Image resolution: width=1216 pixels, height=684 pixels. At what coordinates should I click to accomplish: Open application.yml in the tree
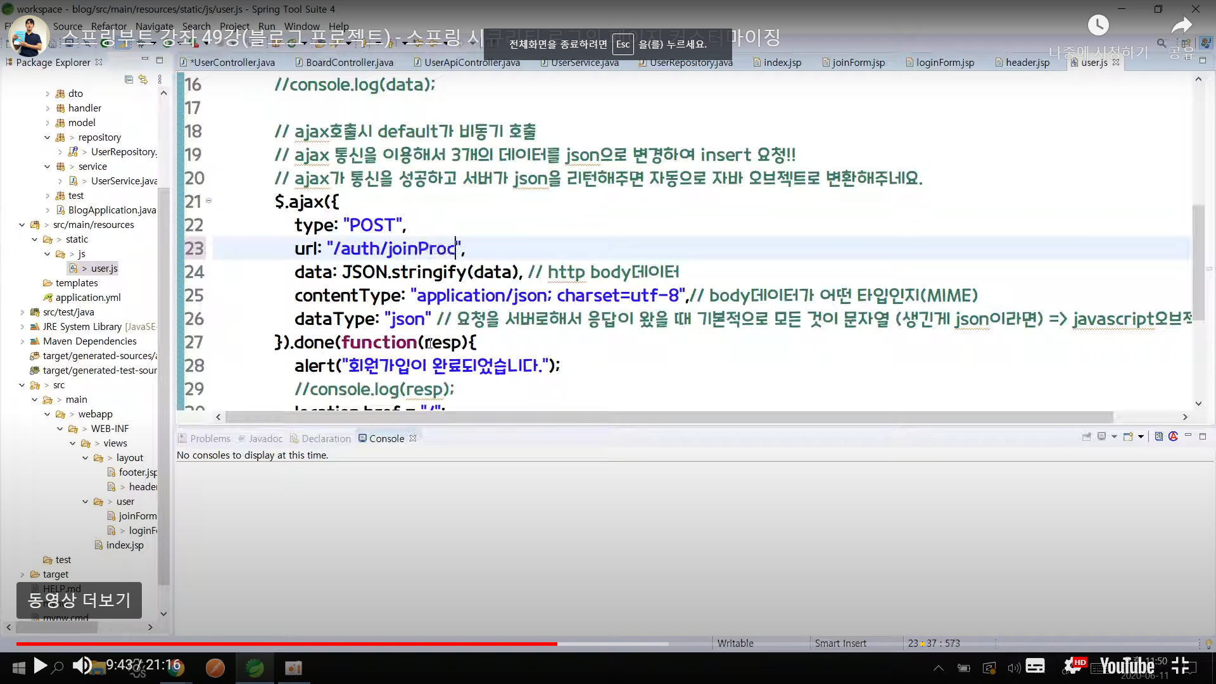(x=87, y=298)
